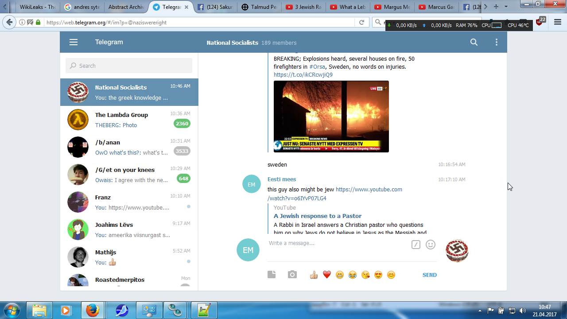Open the Joahims Lēvs chat

point(129,230)
